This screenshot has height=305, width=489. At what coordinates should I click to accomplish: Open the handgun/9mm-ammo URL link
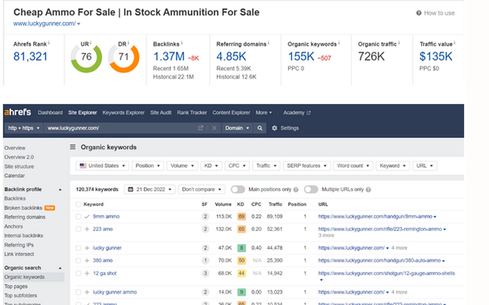click(x=375, y=217)
